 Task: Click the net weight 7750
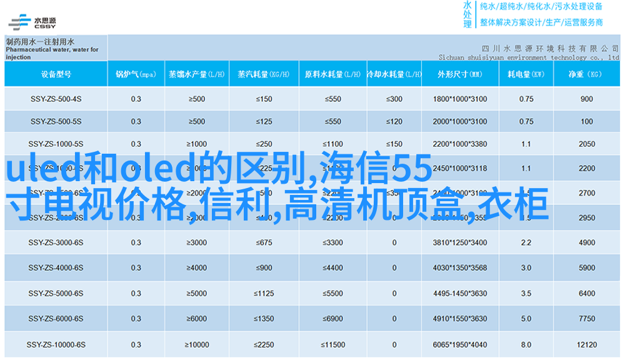coord(587,319)
